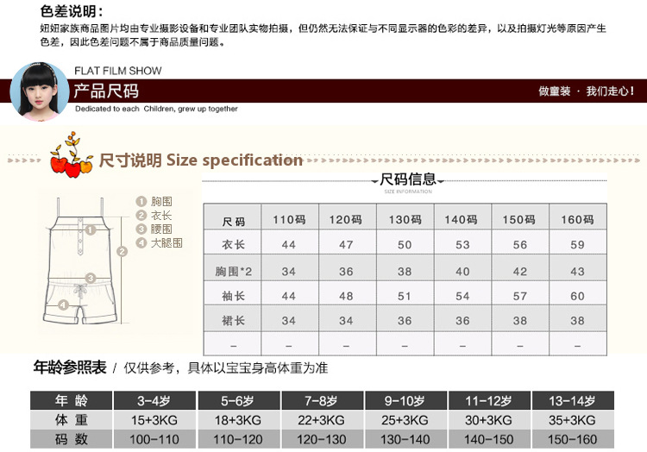Select the 130码 column header
This screenshot has width=647, height=452.
[x=405, y=217]
